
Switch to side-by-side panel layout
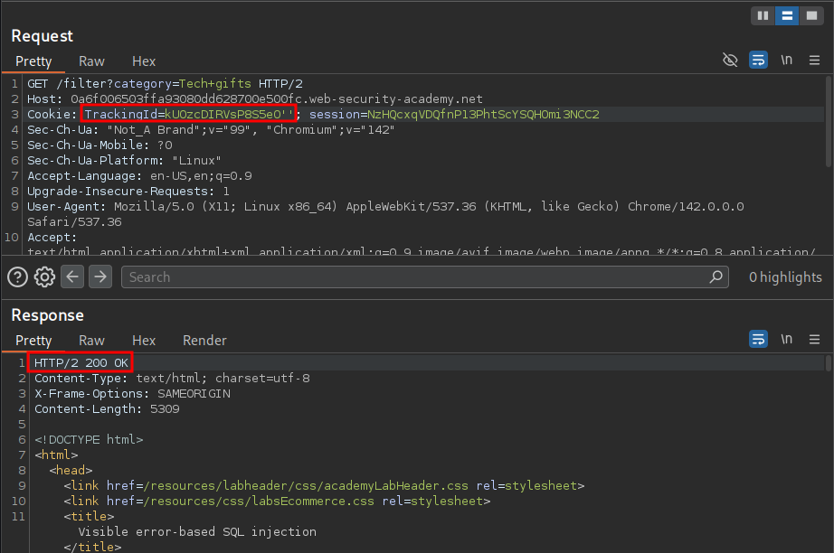coord(763,15)
